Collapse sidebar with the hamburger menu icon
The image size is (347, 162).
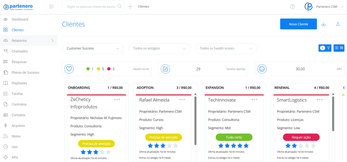tap(52, 7)
